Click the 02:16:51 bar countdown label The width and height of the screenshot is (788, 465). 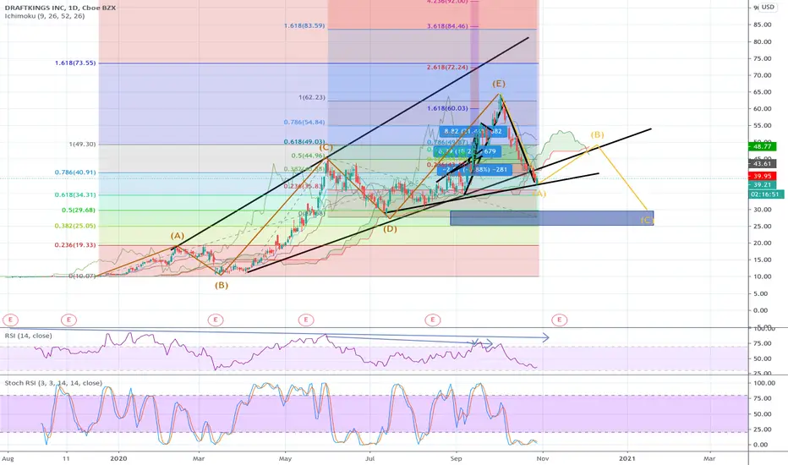(x=766, y=194)
